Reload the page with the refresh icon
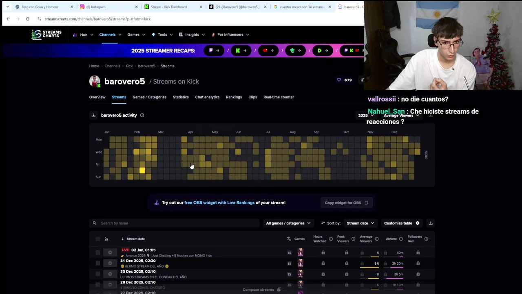 tap(28, 19)
